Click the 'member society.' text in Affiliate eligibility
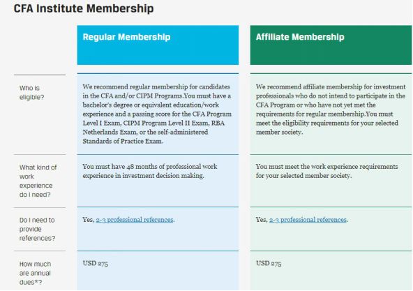This screenshot has width=413, height=291. [x=279, y=133]
